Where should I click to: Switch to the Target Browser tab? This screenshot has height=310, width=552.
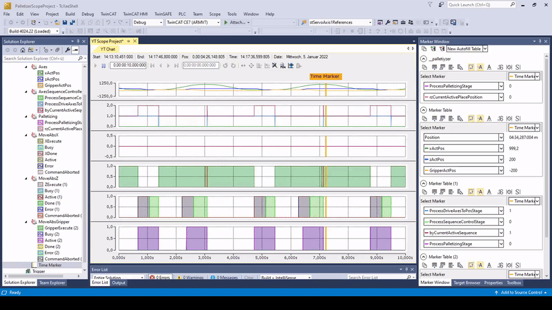point(468,282)
